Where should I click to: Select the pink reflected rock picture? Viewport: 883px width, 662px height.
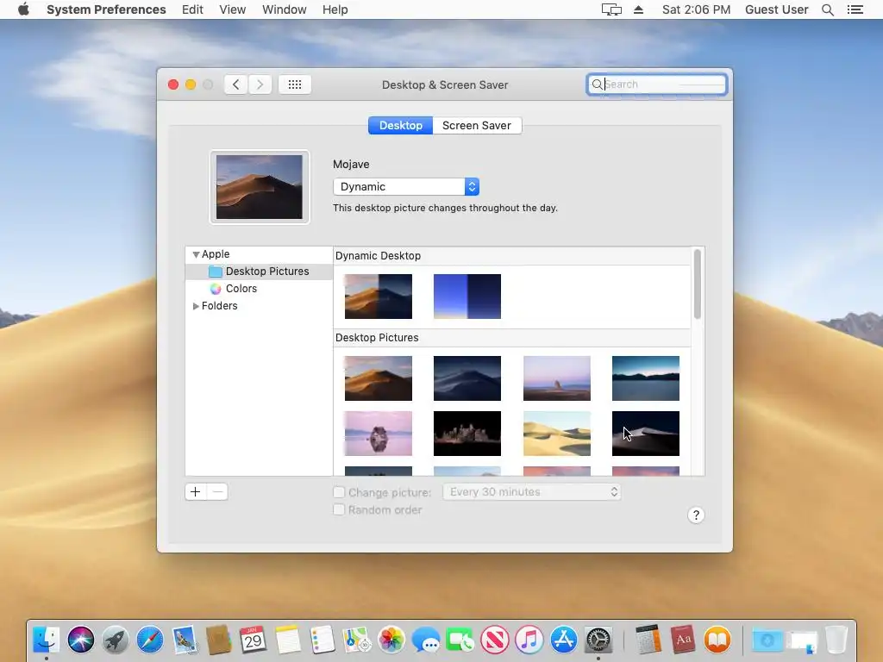point(379,434)
